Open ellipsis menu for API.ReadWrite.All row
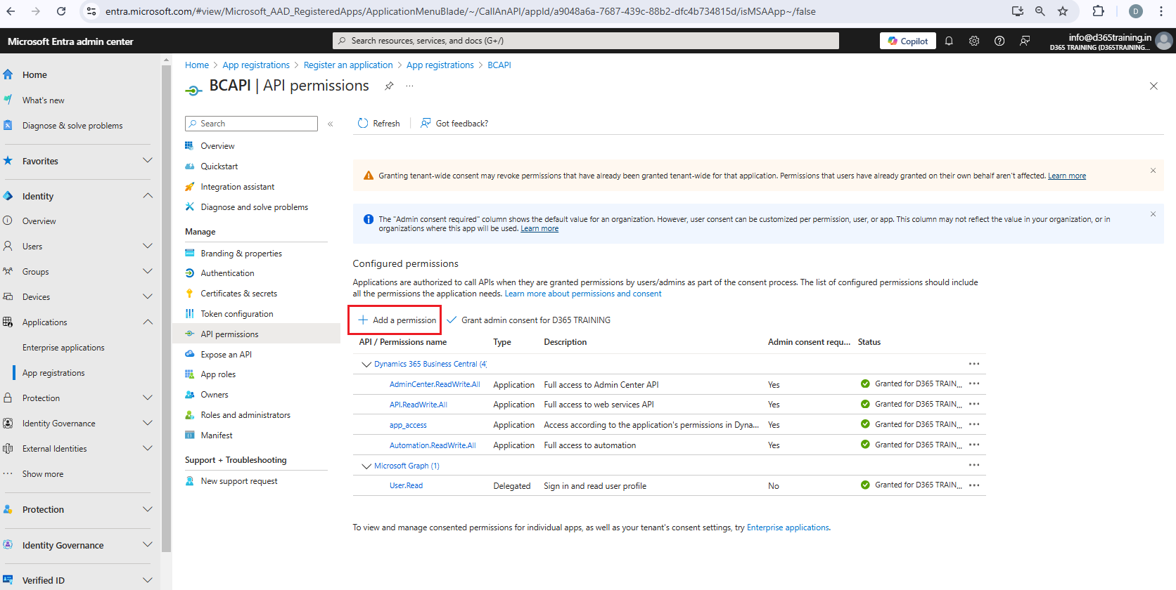This screenshot has width=1176, height=590. pyautogui.click(x=974, y=404)
